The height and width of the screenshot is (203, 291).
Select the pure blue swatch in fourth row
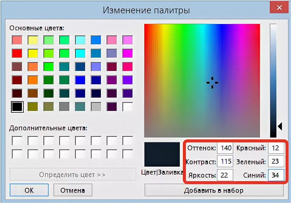coord(80,80)
